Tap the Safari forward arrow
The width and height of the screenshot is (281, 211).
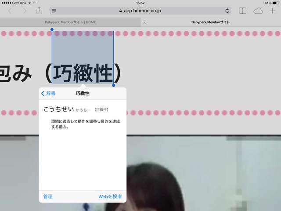[25, 11]
